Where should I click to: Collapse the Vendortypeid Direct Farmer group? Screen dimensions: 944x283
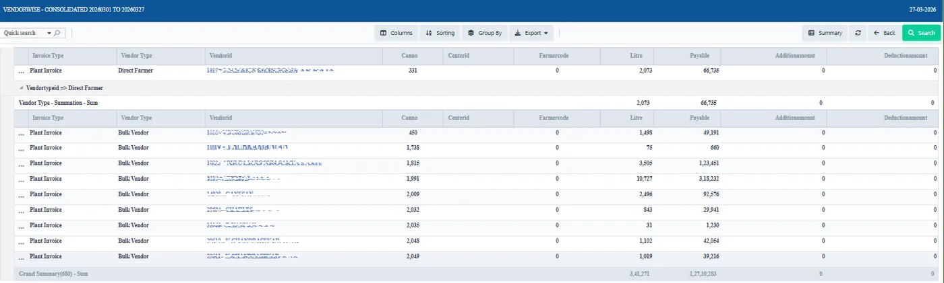[x=21, y=88]
